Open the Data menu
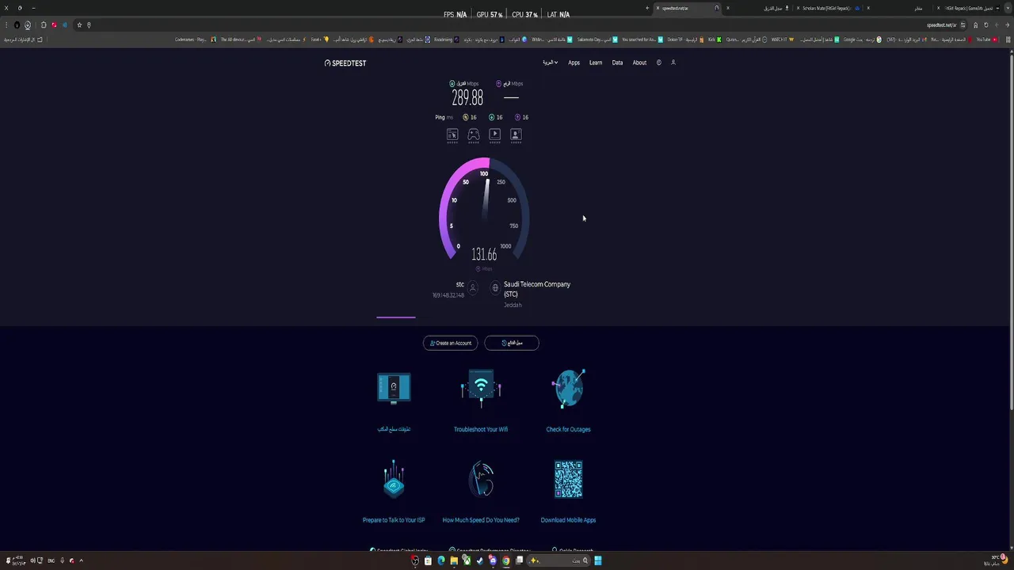 click(617, 63)
